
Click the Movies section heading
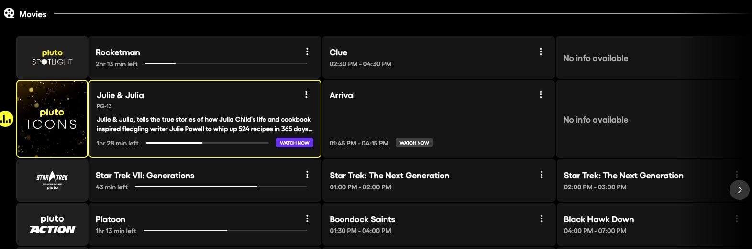(33, 14)
